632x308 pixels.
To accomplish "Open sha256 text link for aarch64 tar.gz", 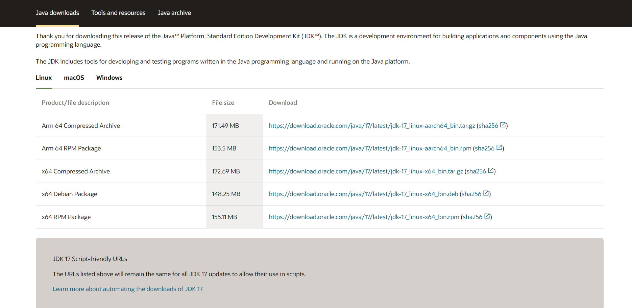I will click(x=488, y=126).
